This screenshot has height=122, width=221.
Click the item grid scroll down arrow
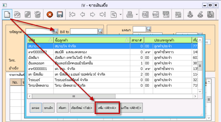click(209, 118)
